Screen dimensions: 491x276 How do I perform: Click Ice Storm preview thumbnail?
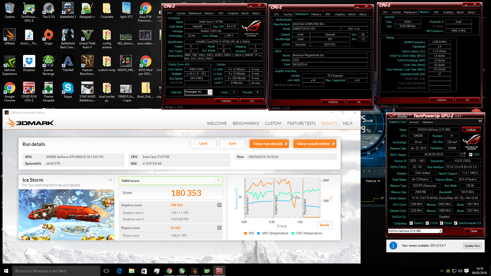(x=66, y=215)
